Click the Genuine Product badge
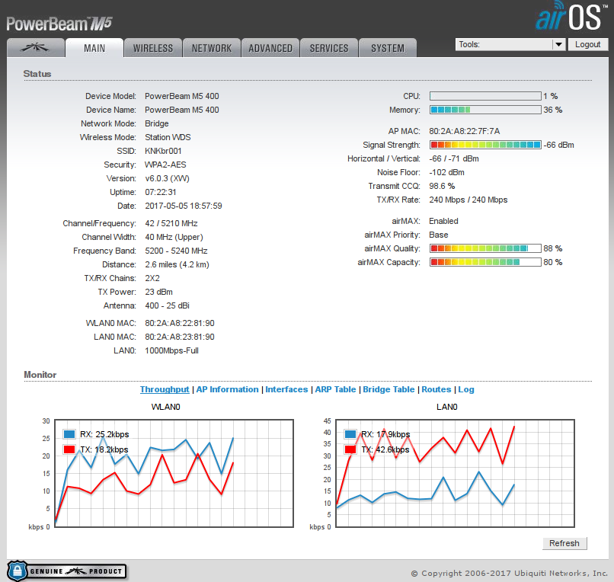Image resolution: width=614 pixels, height=582 pixels. click(x=66, y=571)
